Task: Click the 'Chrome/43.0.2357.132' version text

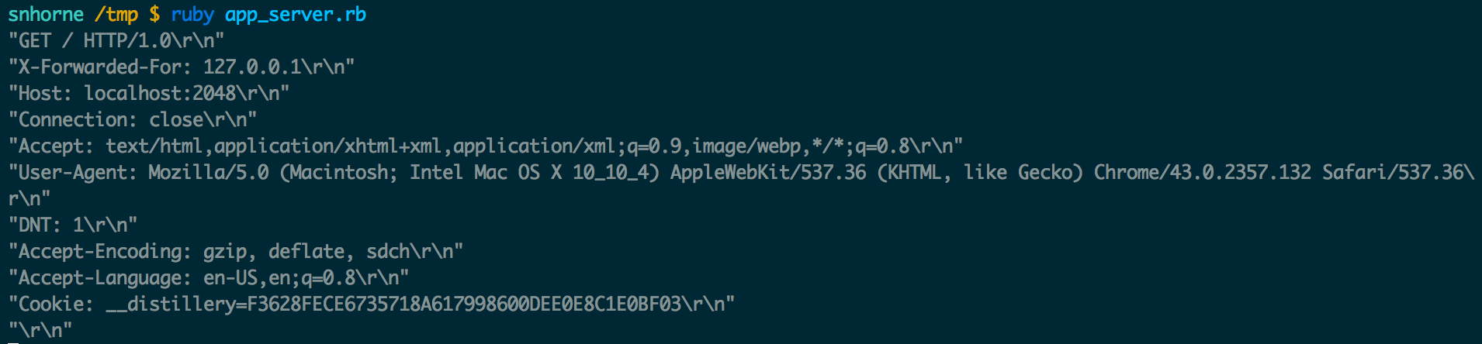Action: [x=1203, y=173]
